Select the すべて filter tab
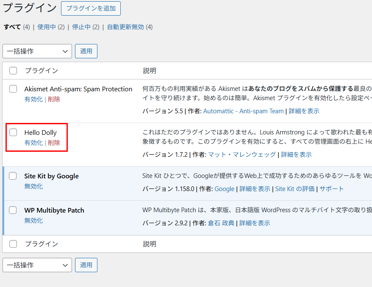 (12, 27)
